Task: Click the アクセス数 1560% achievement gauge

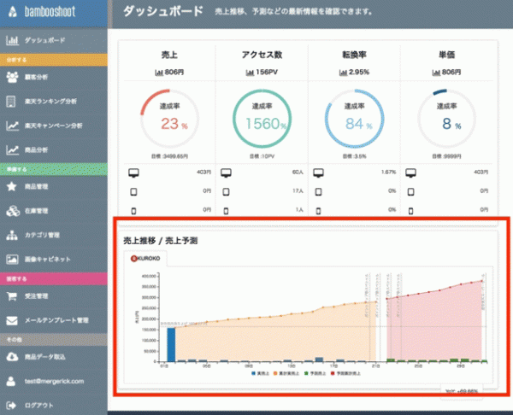Action: point(262,119)
